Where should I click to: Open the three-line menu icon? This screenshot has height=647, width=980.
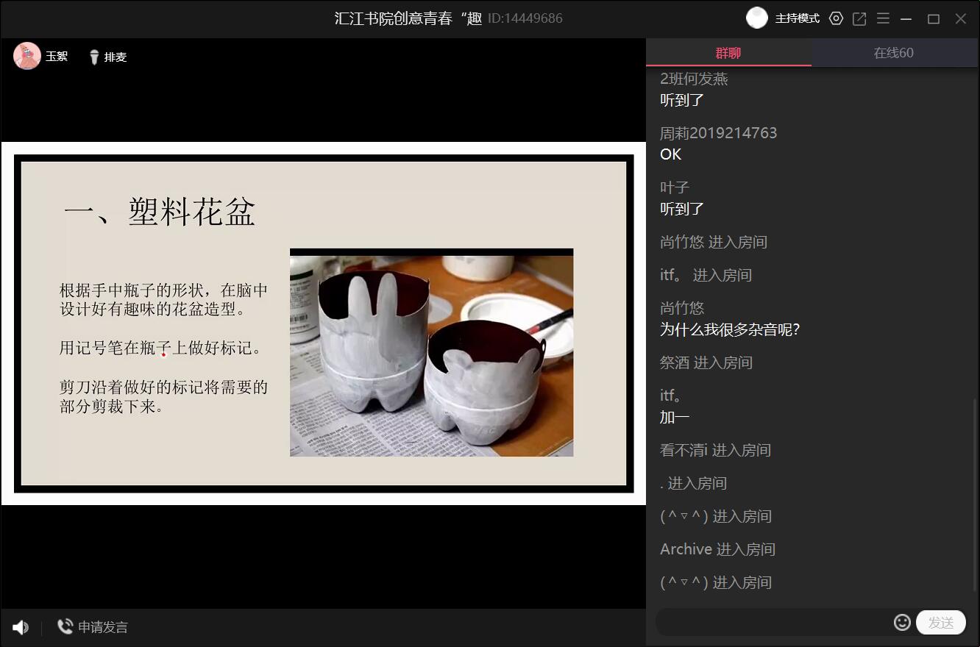883,19
